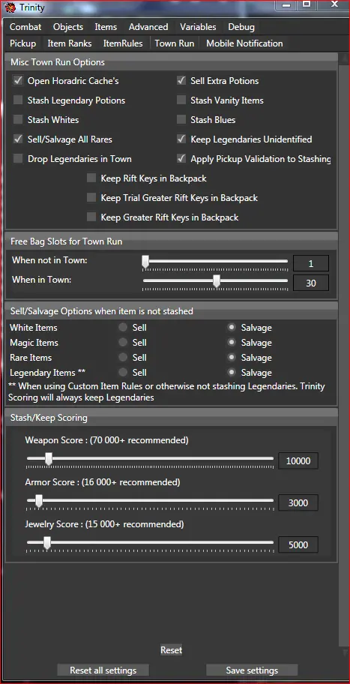Click the Misc Town Run Options header
Screen dimensions: 350x684
172,62
